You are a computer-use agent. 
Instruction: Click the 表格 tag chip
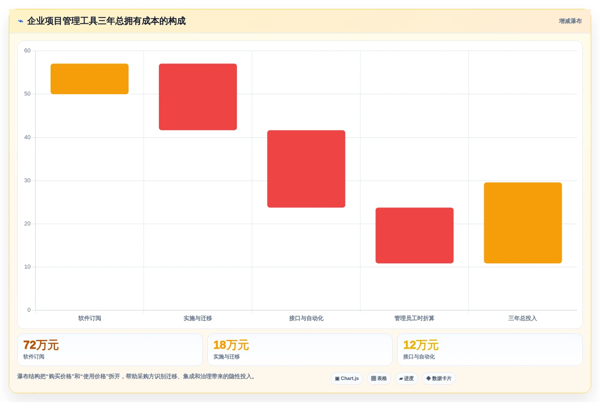point(379,379)
